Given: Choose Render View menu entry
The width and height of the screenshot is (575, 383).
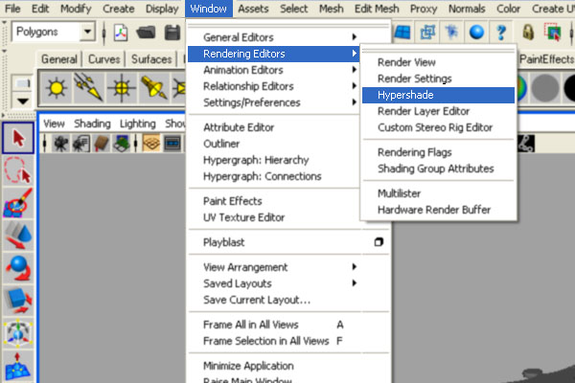Looking at the screenshot, I should coord(438,62).
